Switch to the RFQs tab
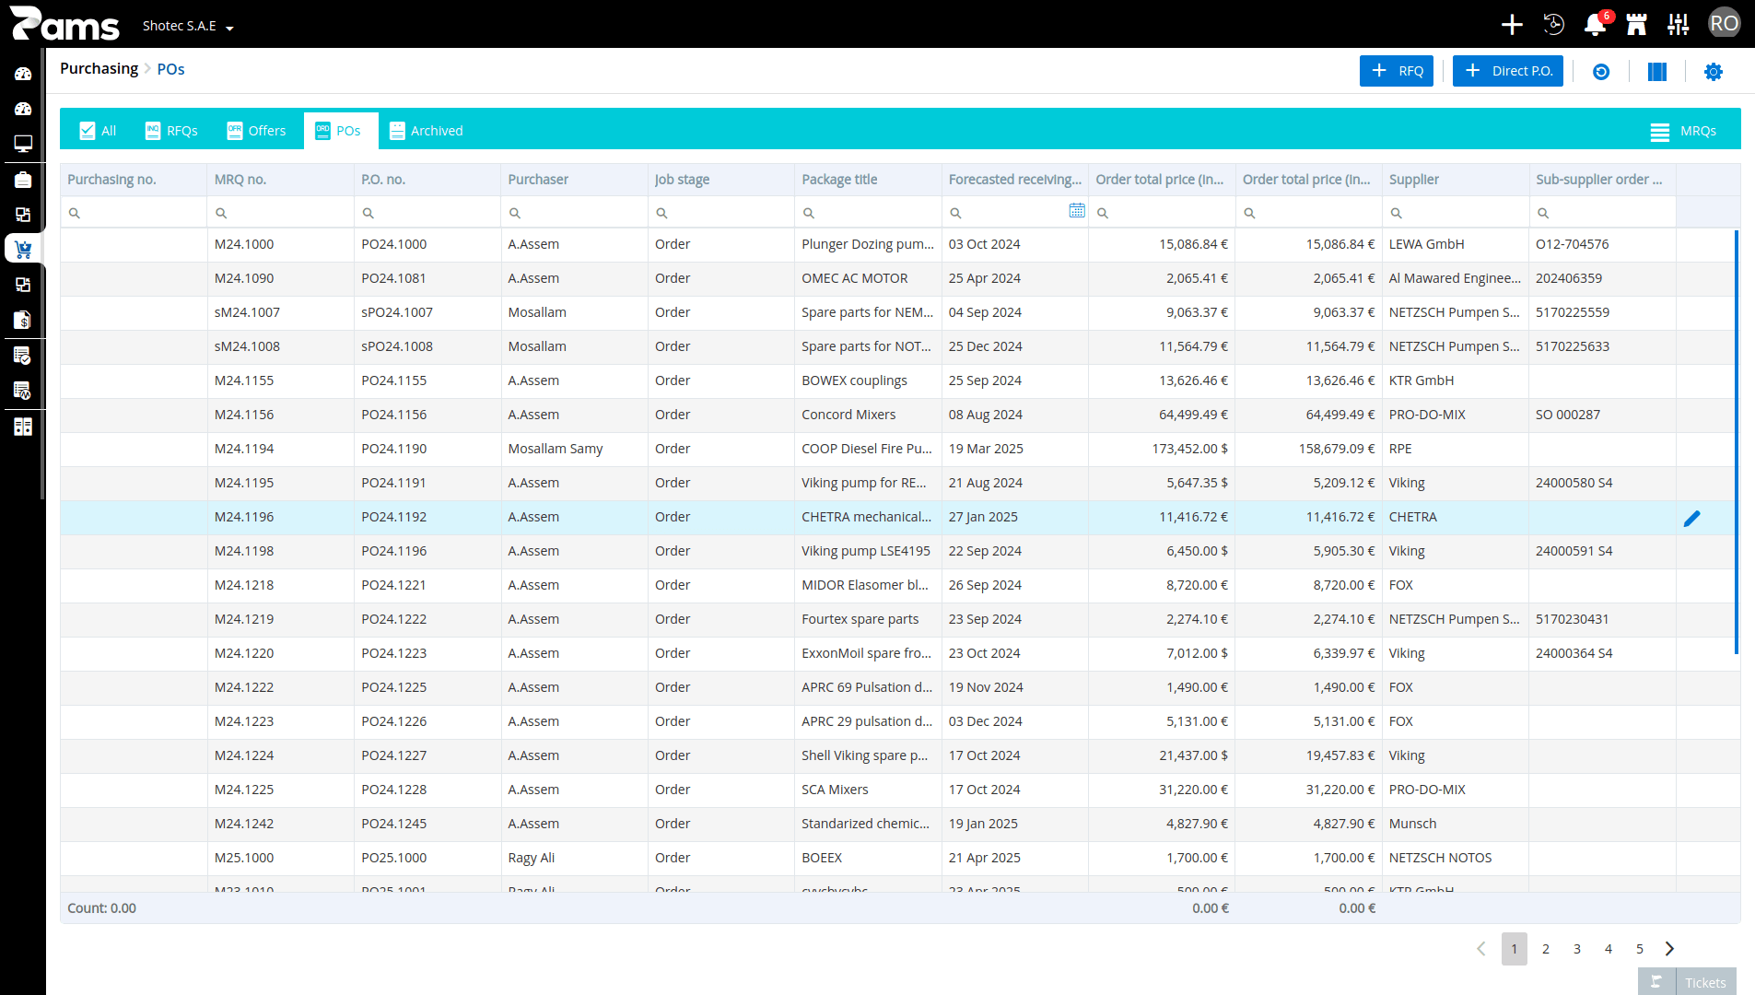The width and height of the screenshot is (1755, 995). [171, 131]
